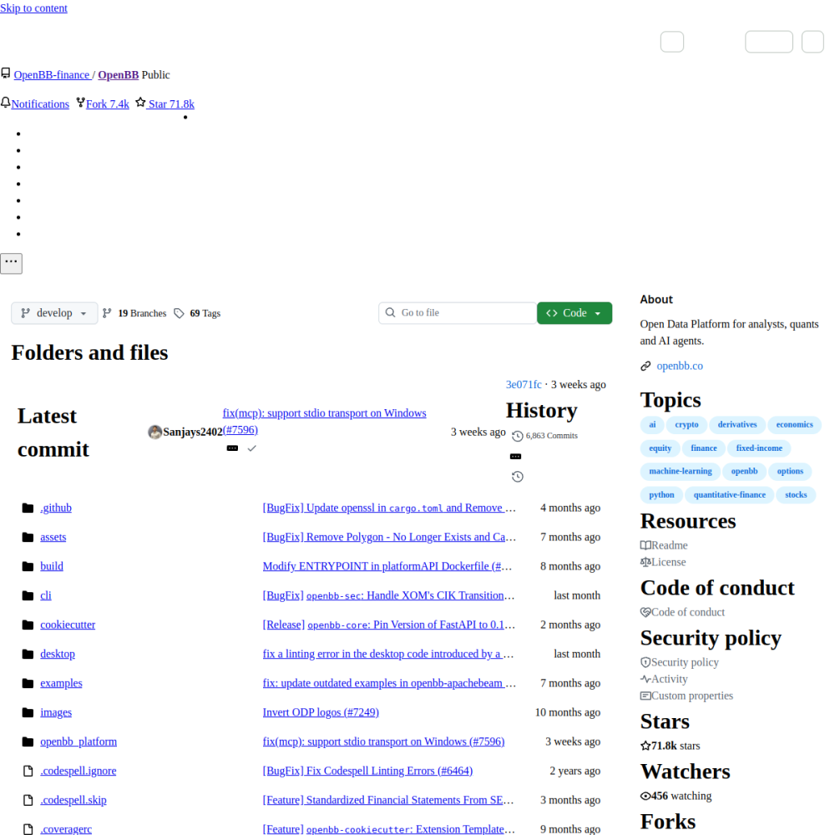Viewport: 835px width, 835px height.
Task: Select the 'ai' topic tag
Action: 652,425
